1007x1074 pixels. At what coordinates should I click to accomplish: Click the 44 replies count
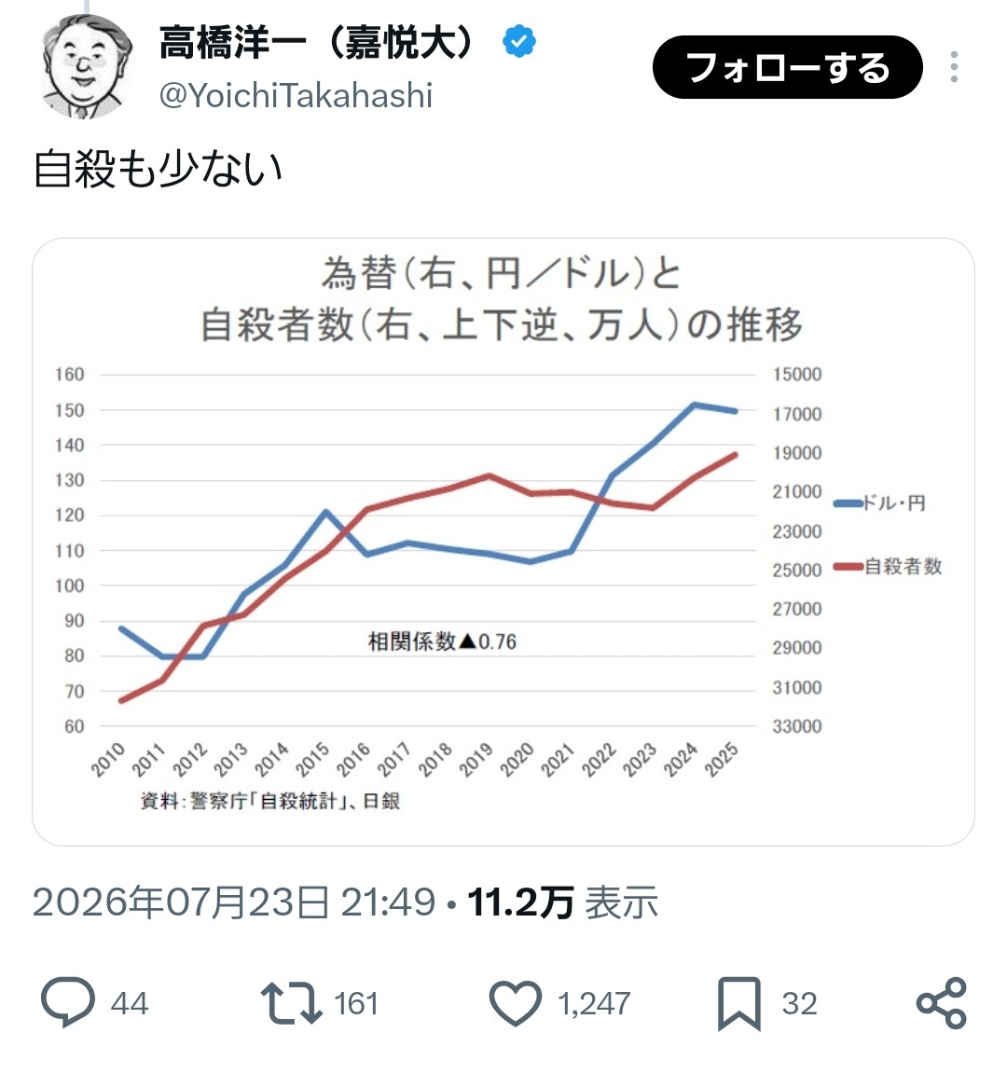[x=130, y=1003]
